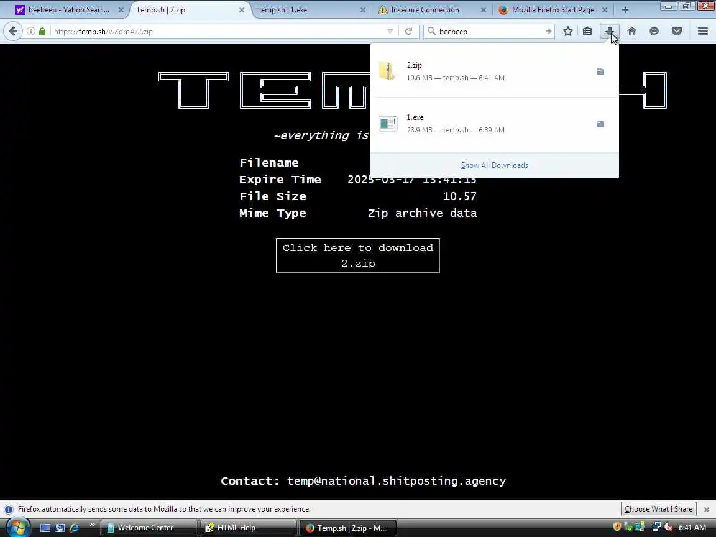The height and width of the screenshot is (537, 716).
Task: Bookmark this page with the star
Action: (567, 31)
